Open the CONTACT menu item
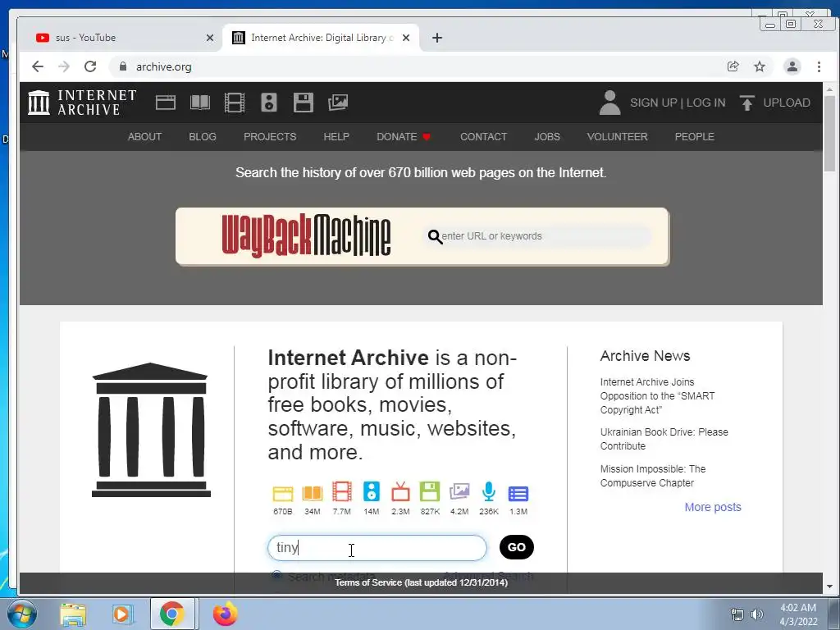 483,137
